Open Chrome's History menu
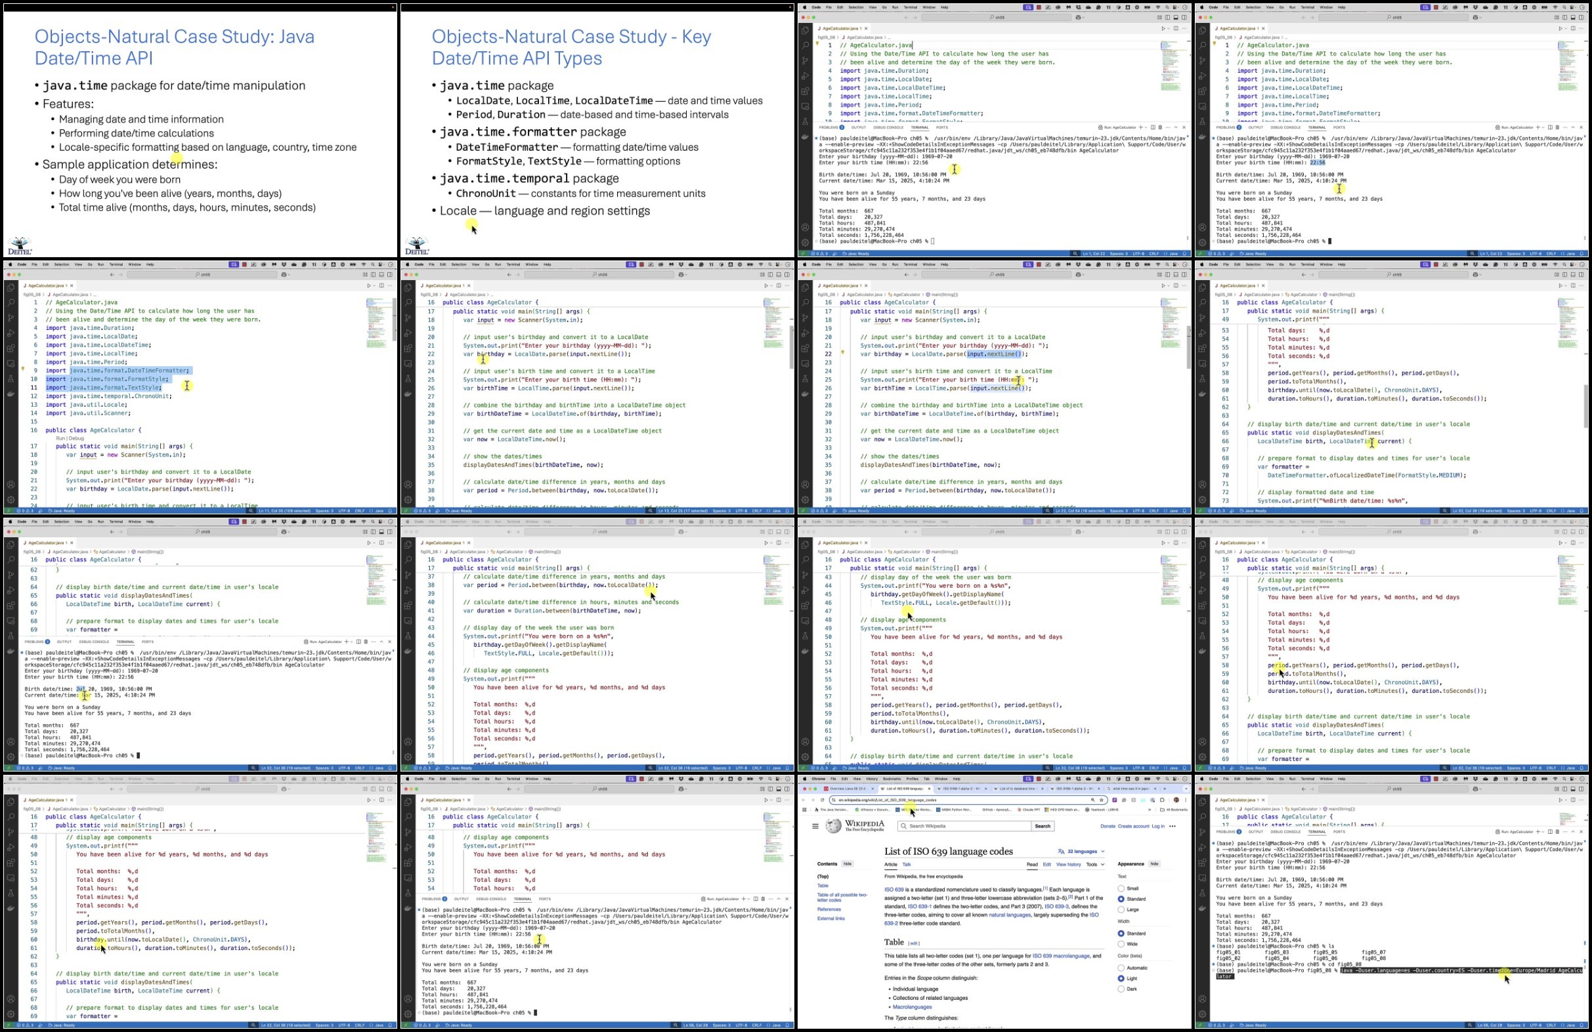1592x1032 pixels. click(x=872, y=779)
